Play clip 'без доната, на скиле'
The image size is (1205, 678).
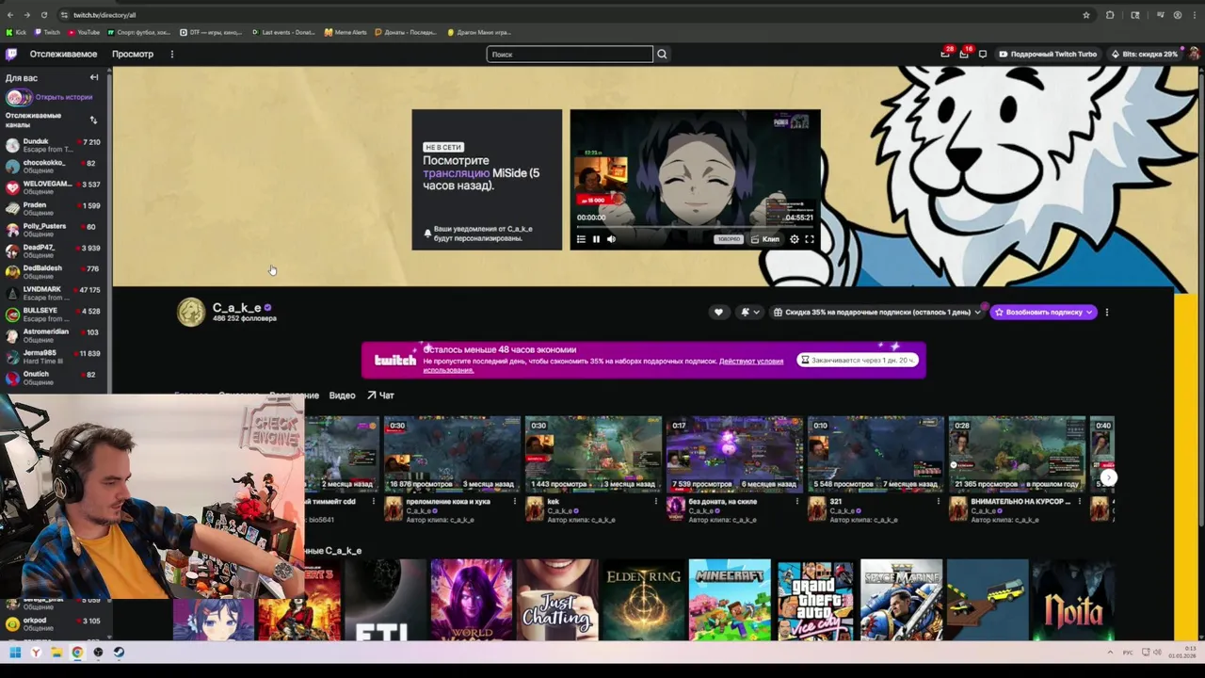pyautogui.click(x=734, y=454)
